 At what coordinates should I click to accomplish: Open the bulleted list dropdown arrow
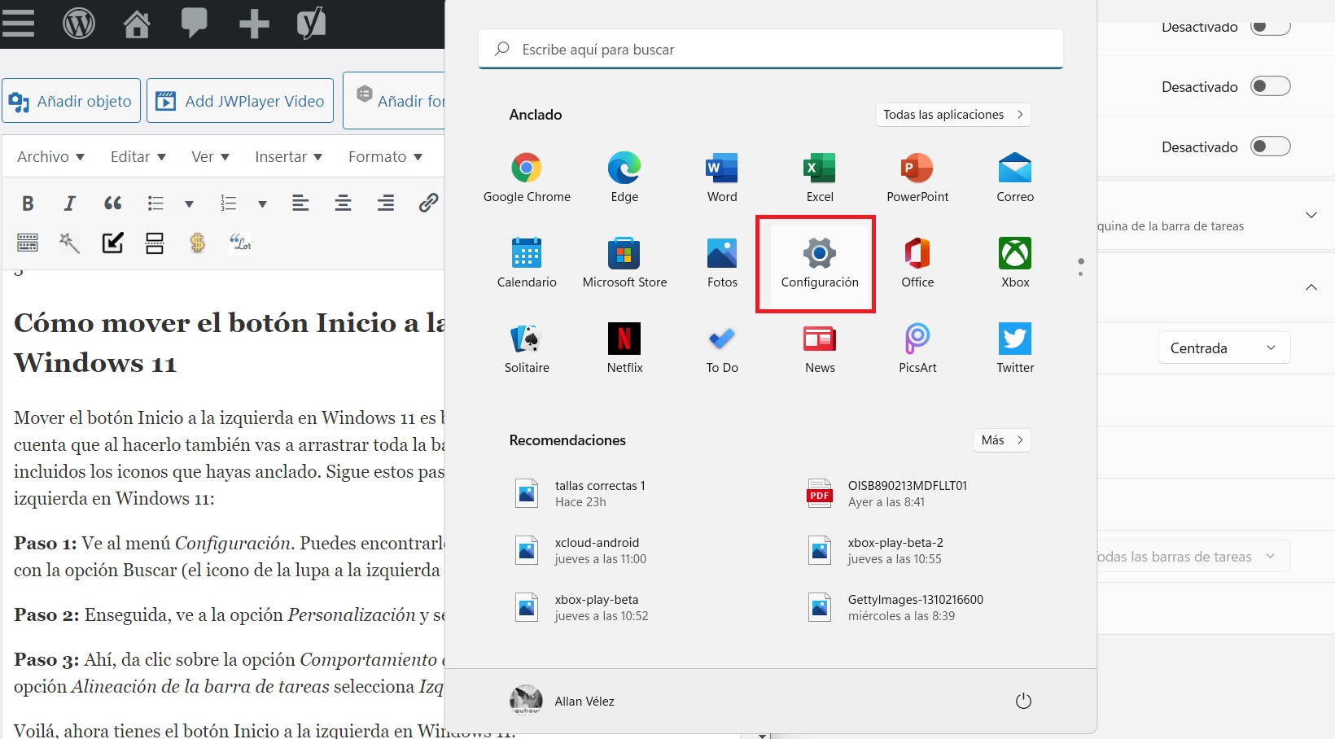(189, 203)
